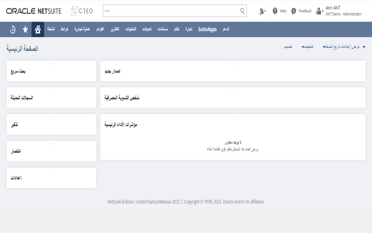Screen dimensions: 372x233
Task: Click the ملخص التسوية المصرفية portlet title
Action: coord(122,98)
